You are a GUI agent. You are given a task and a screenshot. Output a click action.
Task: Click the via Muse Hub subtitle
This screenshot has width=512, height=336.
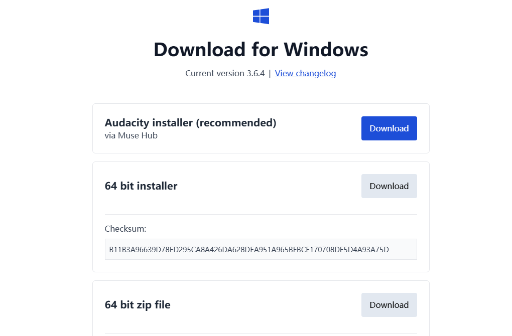click(131, 135)
